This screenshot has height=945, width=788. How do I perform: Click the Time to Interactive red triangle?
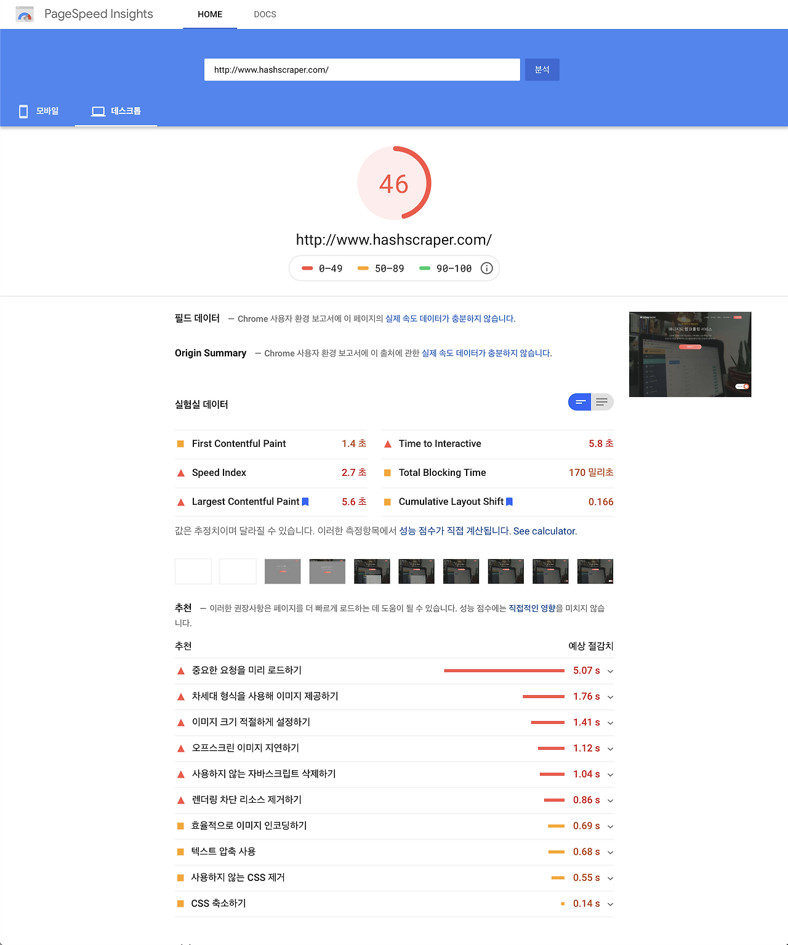pyautogui.click(x=388, y=444)
